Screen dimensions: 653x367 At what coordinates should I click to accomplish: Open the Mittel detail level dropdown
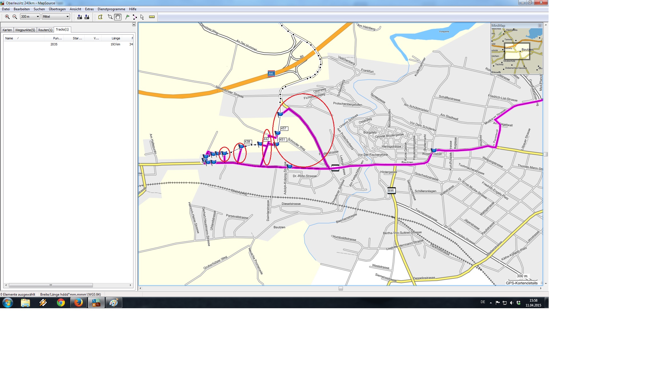click(67, 17)
